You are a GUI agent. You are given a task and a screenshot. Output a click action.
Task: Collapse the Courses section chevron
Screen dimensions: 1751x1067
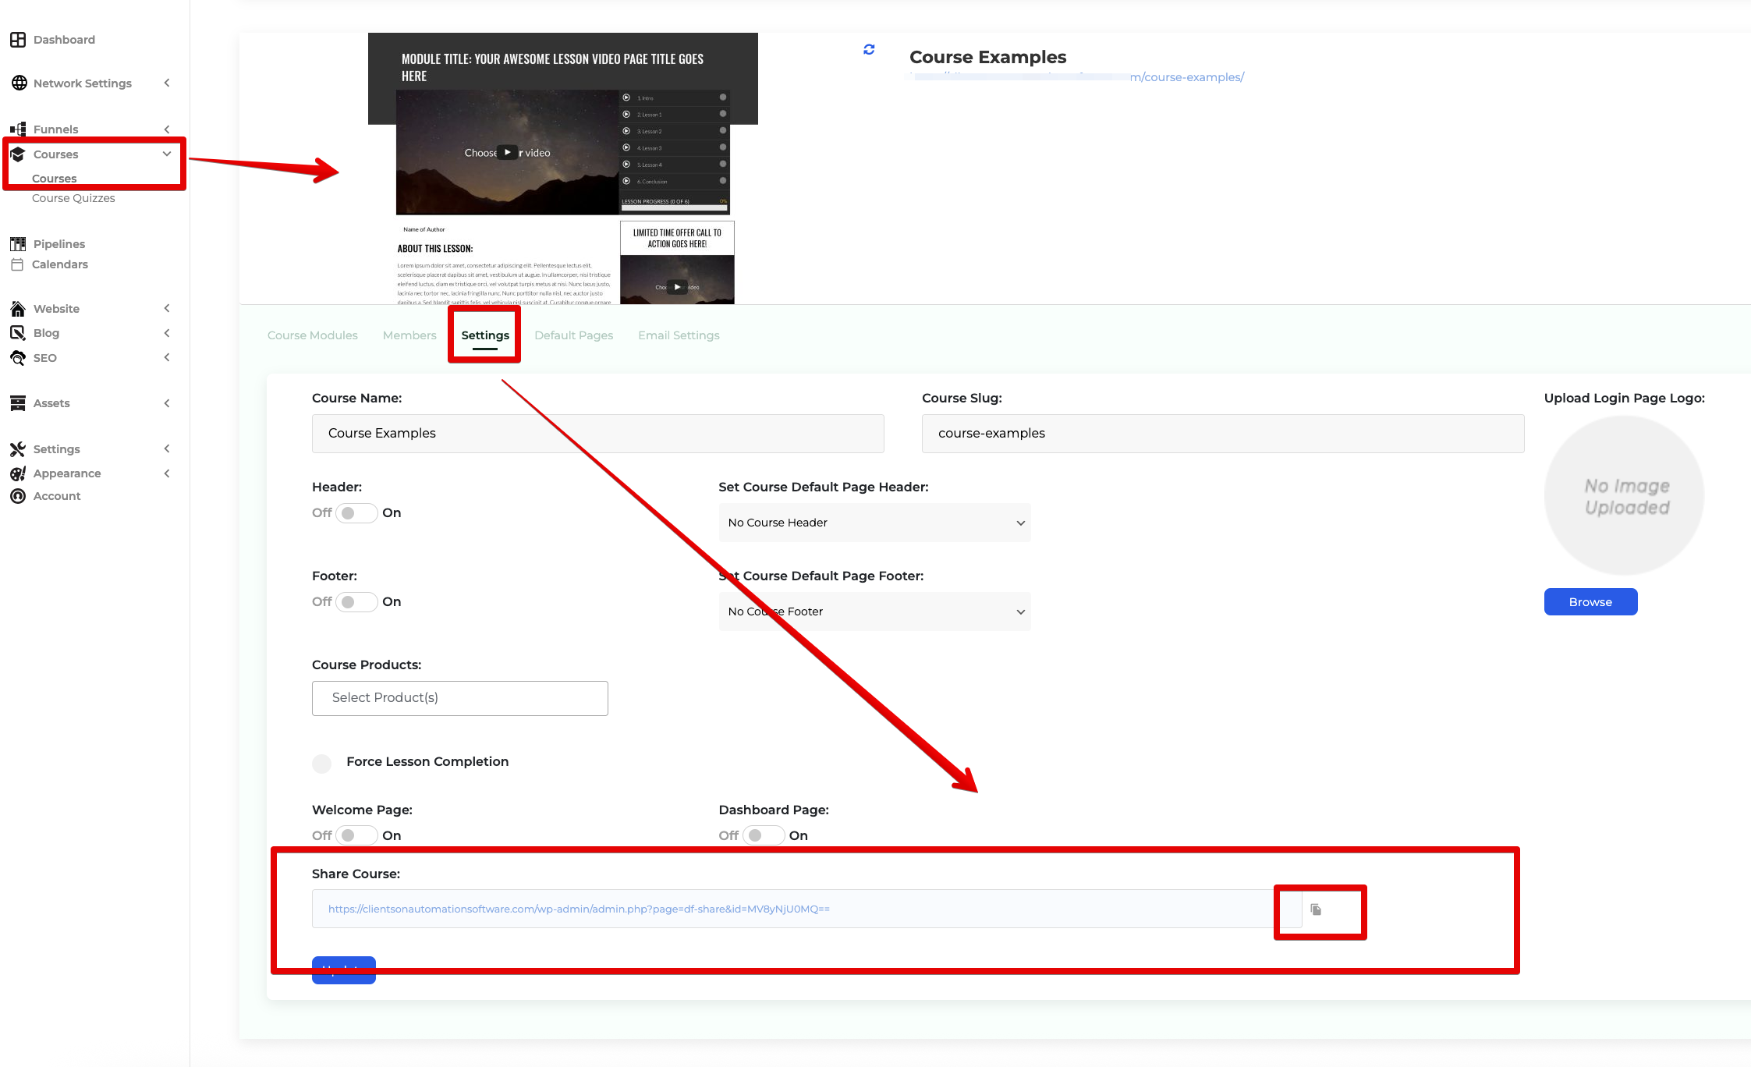click(x=167, y=154)
